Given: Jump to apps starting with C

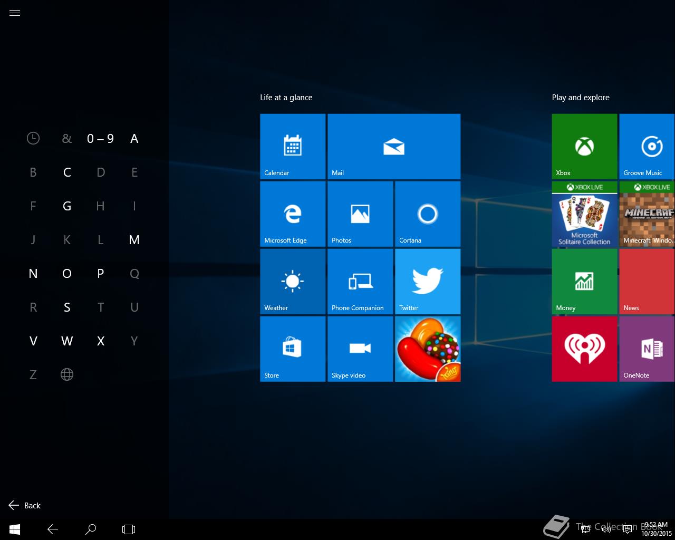Looking at the screenshot, I should click(x=67, y=172).
